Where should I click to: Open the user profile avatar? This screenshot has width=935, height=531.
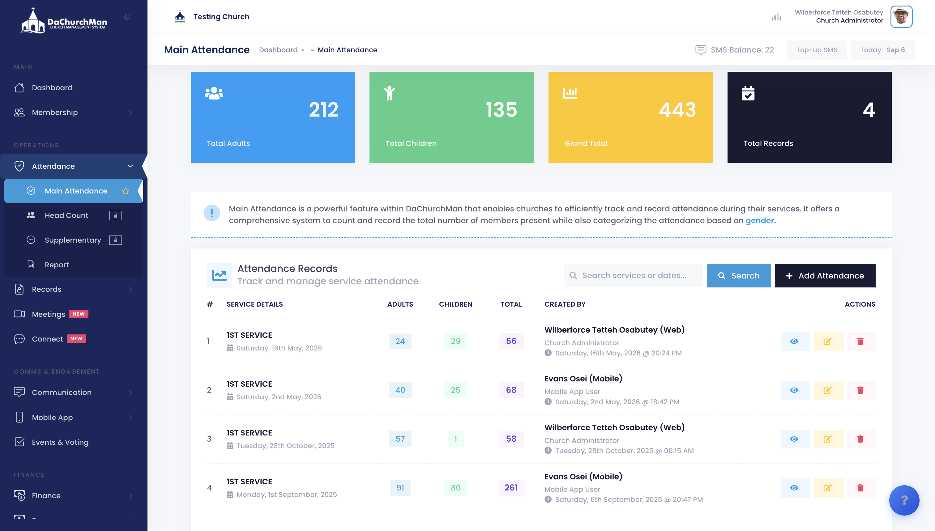tap(901, 16)
